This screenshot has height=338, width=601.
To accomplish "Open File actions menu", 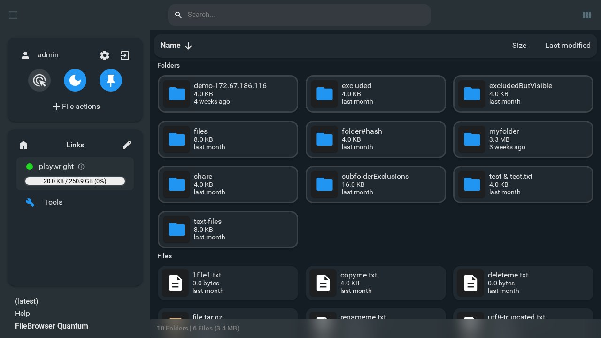I will point(76,107).
